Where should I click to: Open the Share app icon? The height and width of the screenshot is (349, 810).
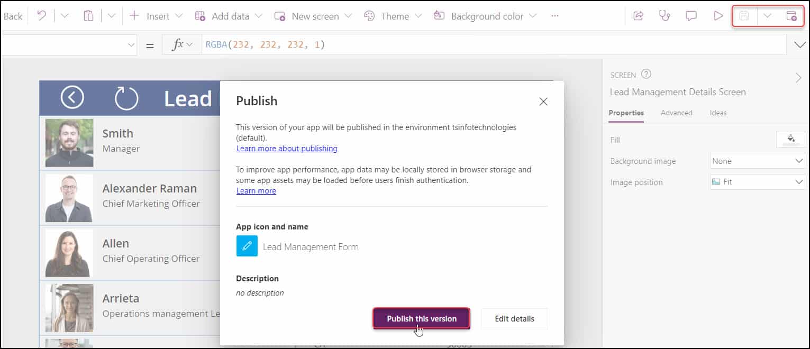tap(638, 16)
